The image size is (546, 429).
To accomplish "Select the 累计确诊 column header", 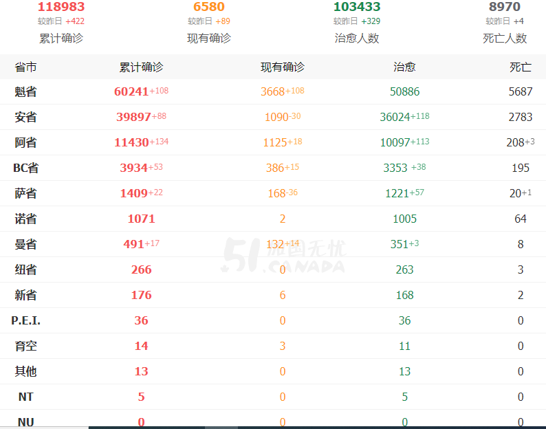I will 141,67.
